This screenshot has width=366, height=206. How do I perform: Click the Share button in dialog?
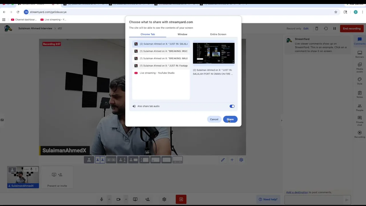(x=230, y=119)
